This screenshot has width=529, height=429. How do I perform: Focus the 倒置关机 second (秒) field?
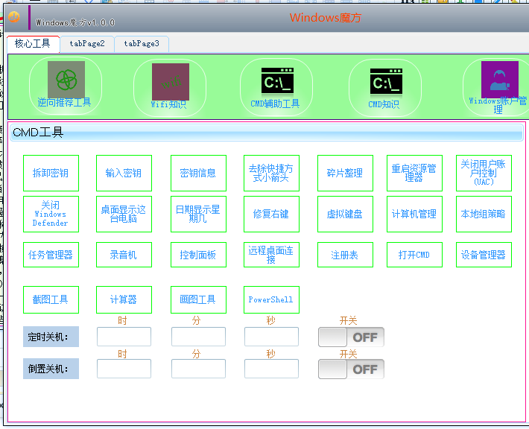tap(271, 369)
